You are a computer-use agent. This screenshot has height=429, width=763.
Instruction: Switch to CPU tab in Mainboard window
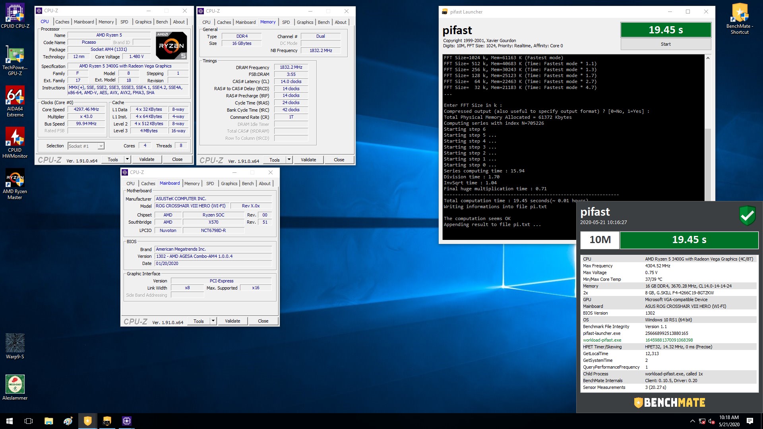point(130,184)
